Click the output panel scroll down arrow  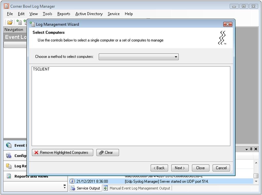[x=256, y=181]
